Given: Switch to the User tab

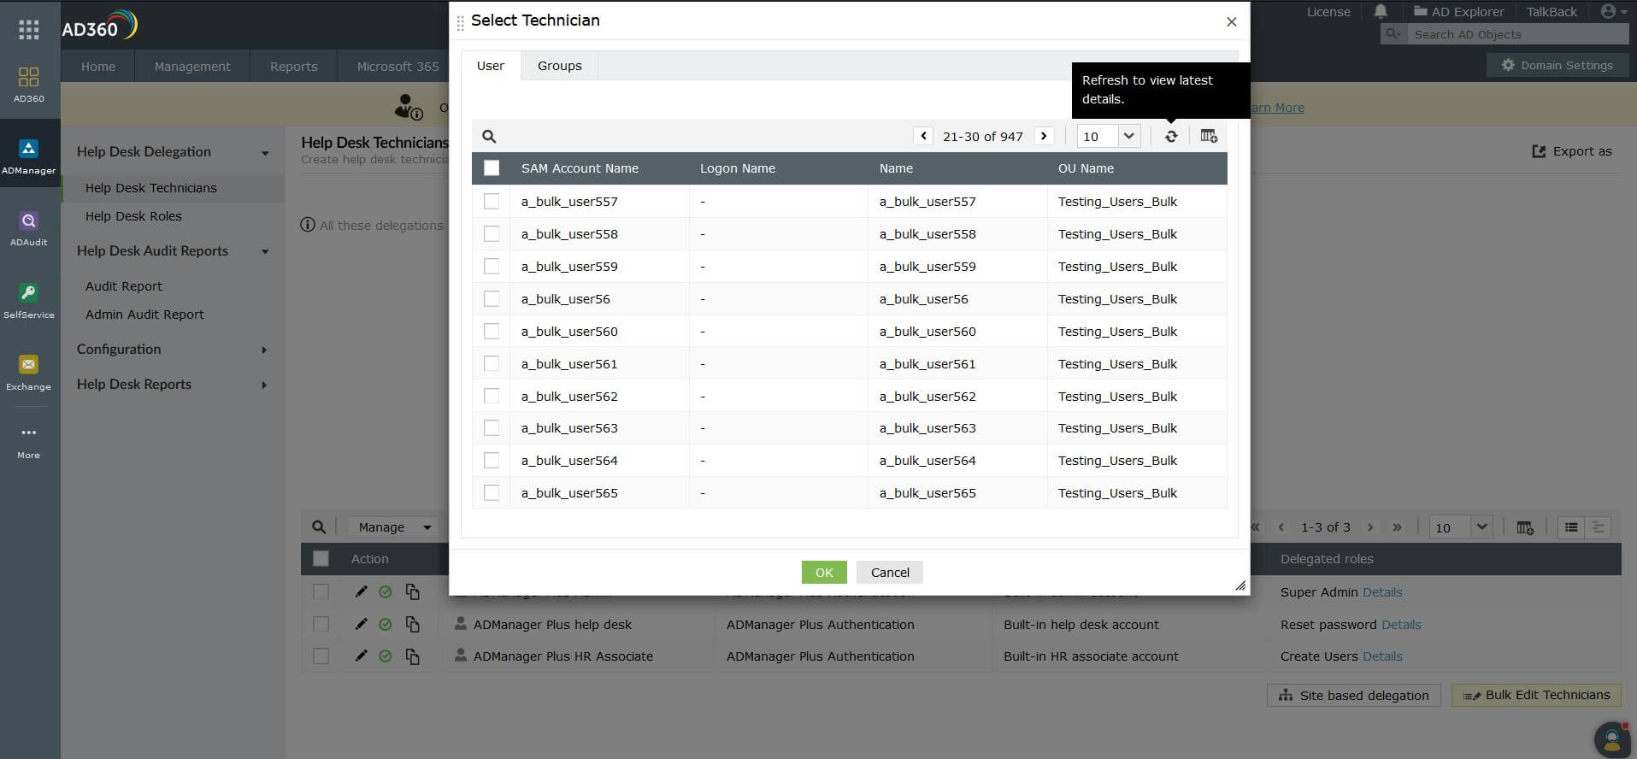Looking at the screenshot, I should click(x=491, y=66).
